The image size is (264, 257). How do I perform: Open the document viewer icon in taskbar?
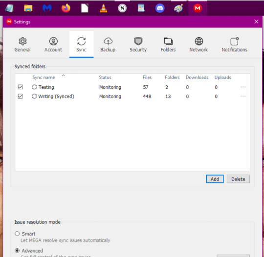141,8
